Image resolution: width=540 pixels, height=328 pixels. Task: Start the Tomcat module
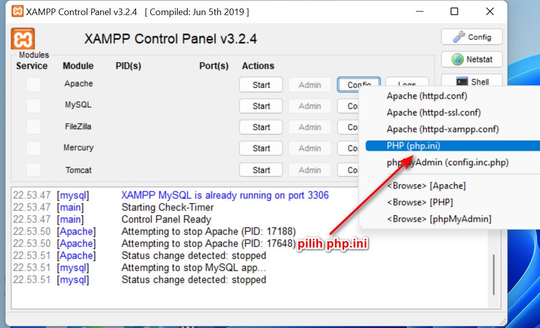[x=261, y=170]
